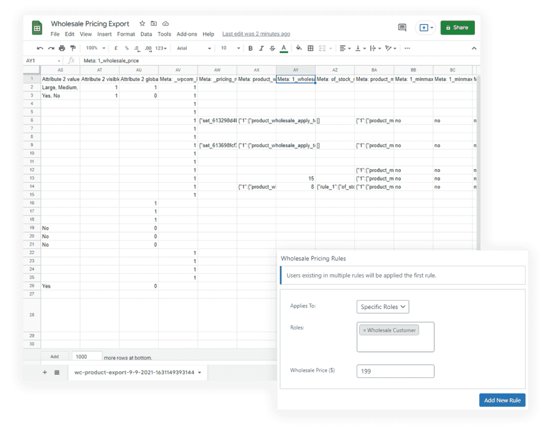Click the formula bar input
554x441 pixels.
pos(279,61)
